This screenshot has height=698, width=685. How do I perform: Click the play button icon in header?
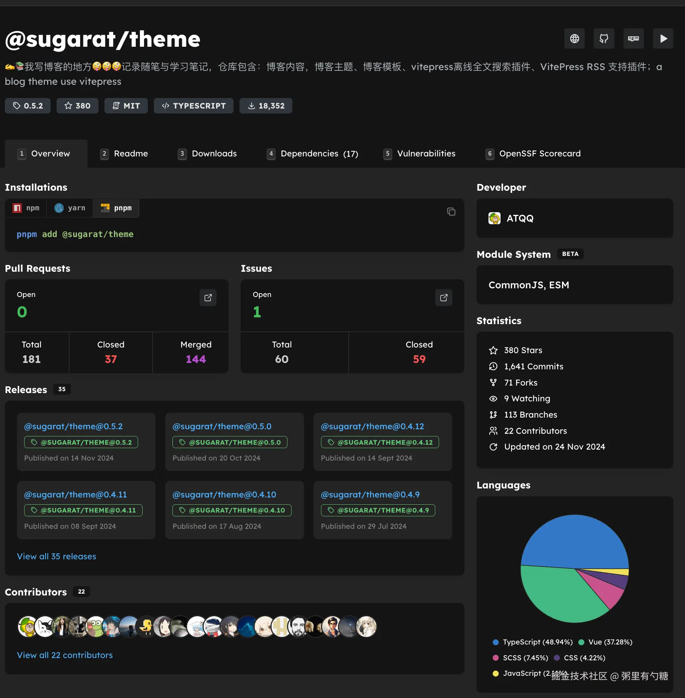click(663, 38)
